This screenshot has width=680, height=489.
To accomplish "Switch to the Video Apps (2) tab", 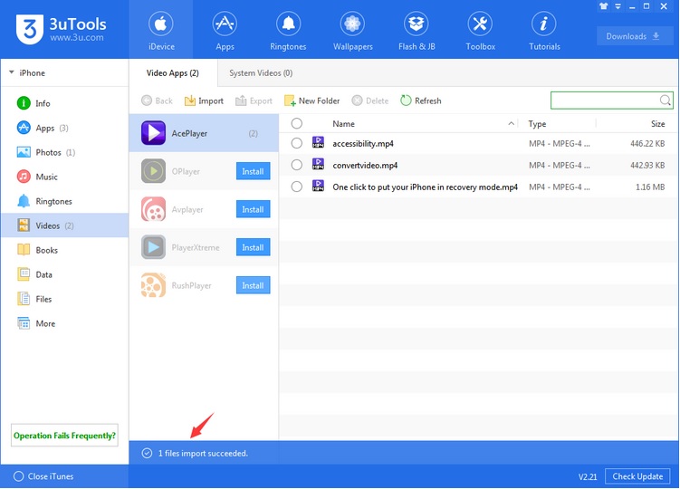I will click(x=173, y=72).
